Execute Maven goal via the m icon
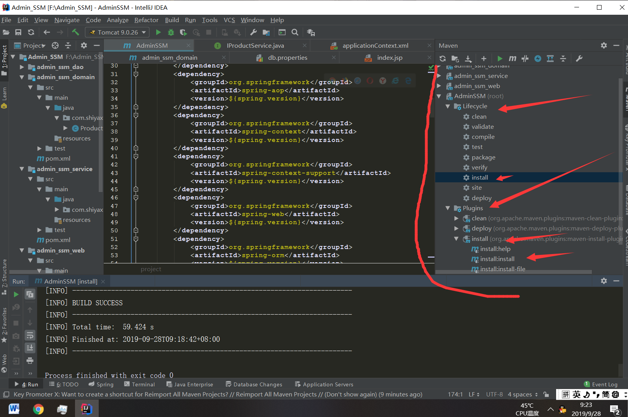 pyautogui.click(x=512, y=59)
